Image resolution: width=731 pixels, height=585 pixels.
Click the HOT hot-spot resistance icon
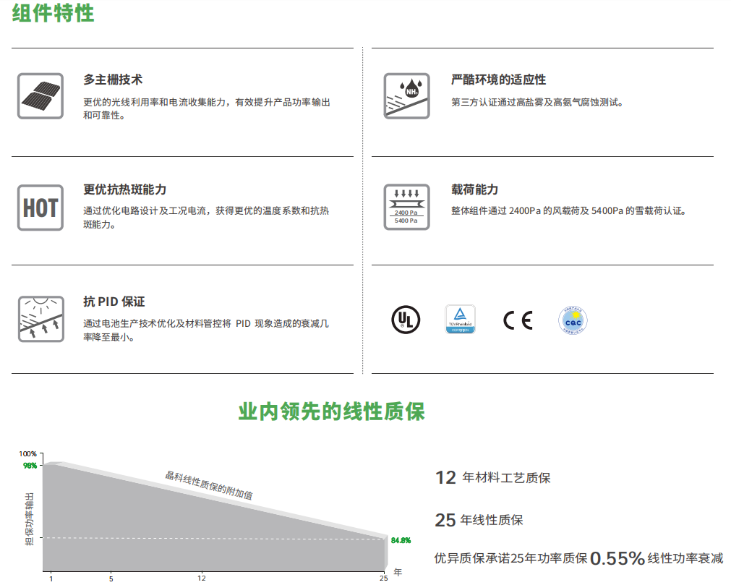[x=40, y=208]
